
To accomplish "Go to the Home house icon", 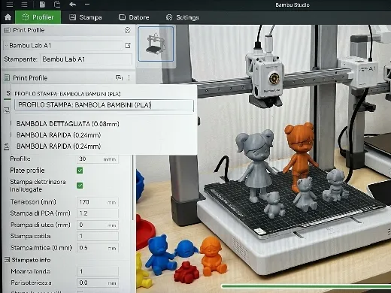I will 8,17.
